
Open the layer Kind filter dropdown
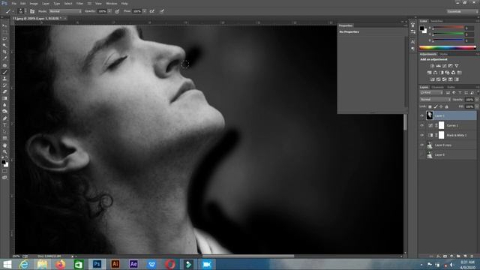click(x=432, y=93)
